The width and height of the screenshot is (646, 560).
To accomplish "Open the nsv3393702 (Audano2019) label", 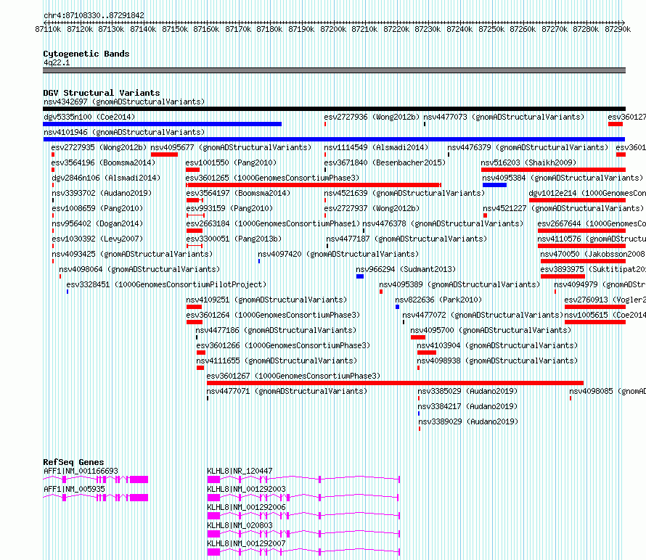I will (102, 193).
